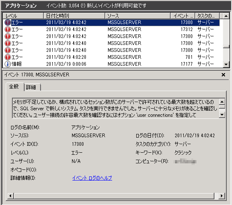Screen dimensions: 232x205
Task: Click the イベント ID(E) value '17300'
Action: pyautogui.click(x=78, y=144)
